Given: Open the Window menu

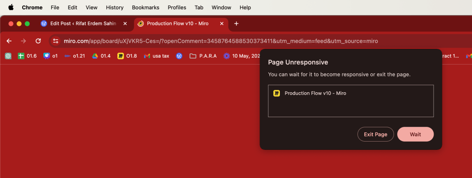Looking at the screenshot, I should [x=222, y=7].
